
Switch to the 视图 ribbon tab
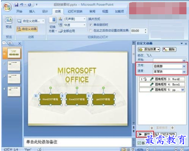[105, 11]
